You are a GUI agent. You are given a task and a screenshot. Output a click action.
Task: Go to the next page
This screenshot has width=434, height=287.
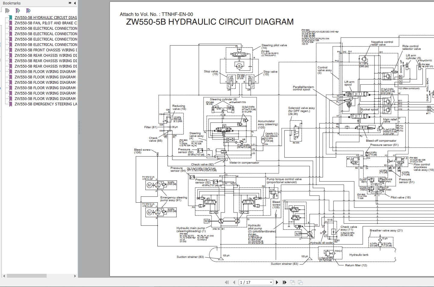point(277,282)
